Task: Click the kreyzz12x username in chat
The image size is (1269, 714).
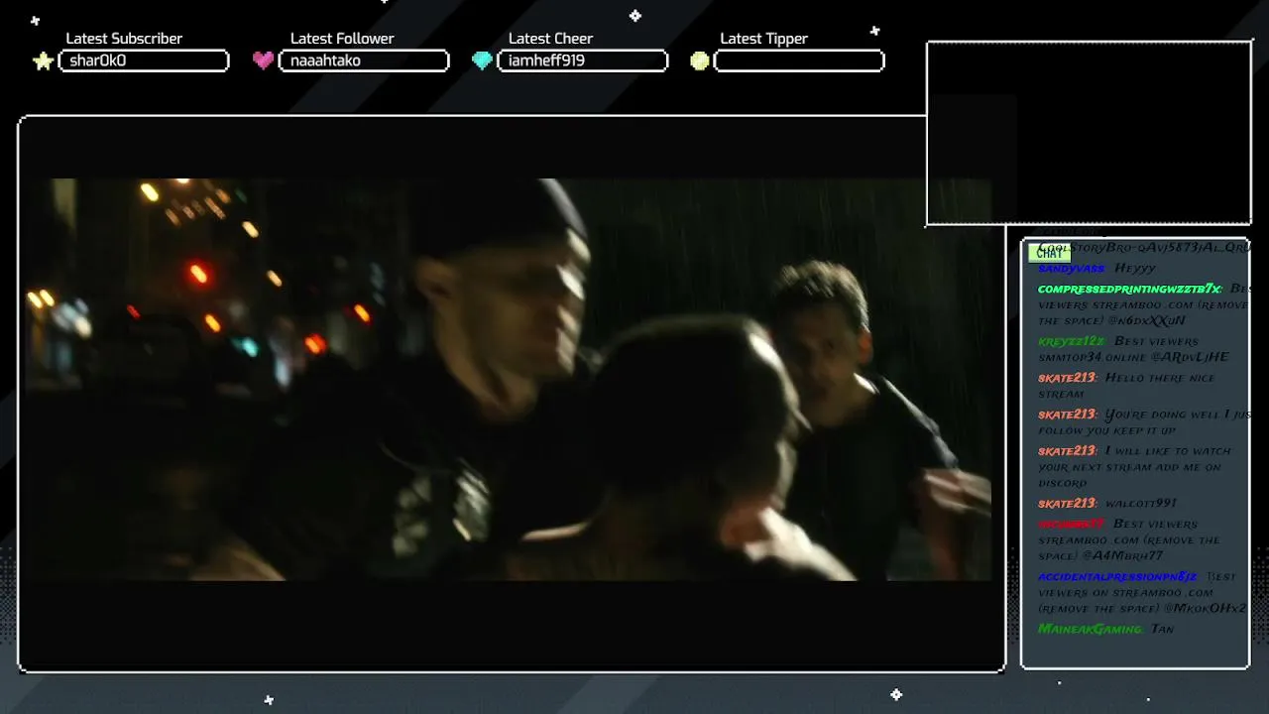Action: coord(1071,341)
